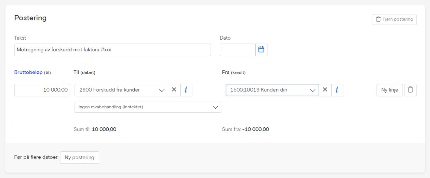Clear the Fra account using the X icon
430x178 pixels.
click(325, 90)
